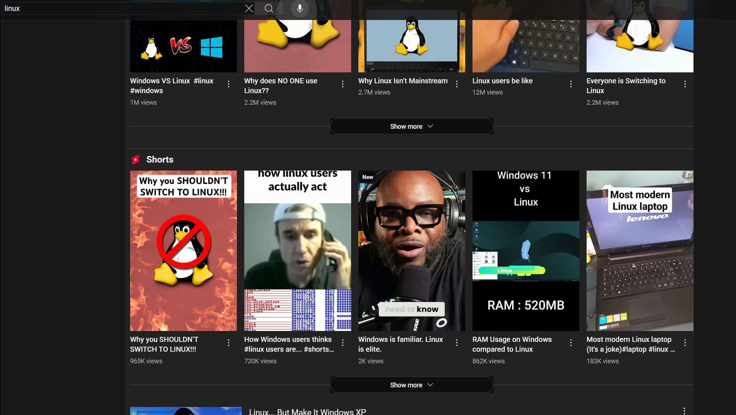
Task: Click the 183K views text
Action: pos(603,361)
